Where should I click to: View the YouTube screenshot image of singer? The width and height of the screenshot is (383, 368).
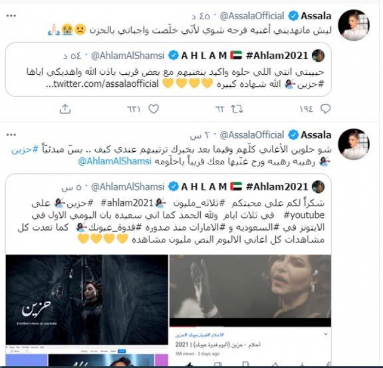[x=251, y=290]
